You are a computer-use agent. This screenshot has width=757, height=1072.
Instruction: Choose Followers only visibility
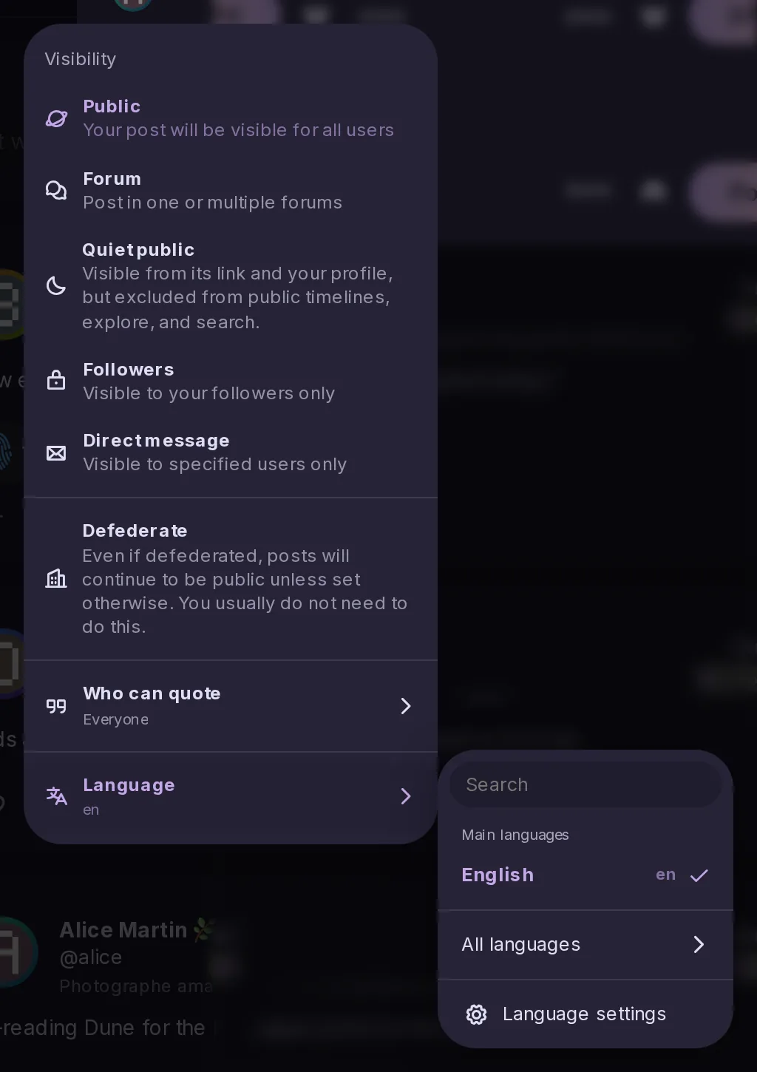[x=231, y=381]
